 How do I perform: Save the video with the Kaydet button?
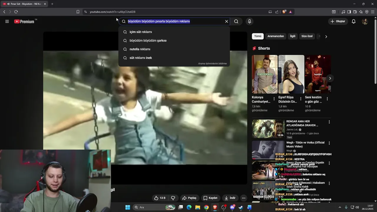[210, 198]
